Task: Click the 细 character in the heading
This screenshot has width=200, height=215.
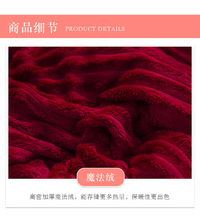Action: [x=39, y=28]
